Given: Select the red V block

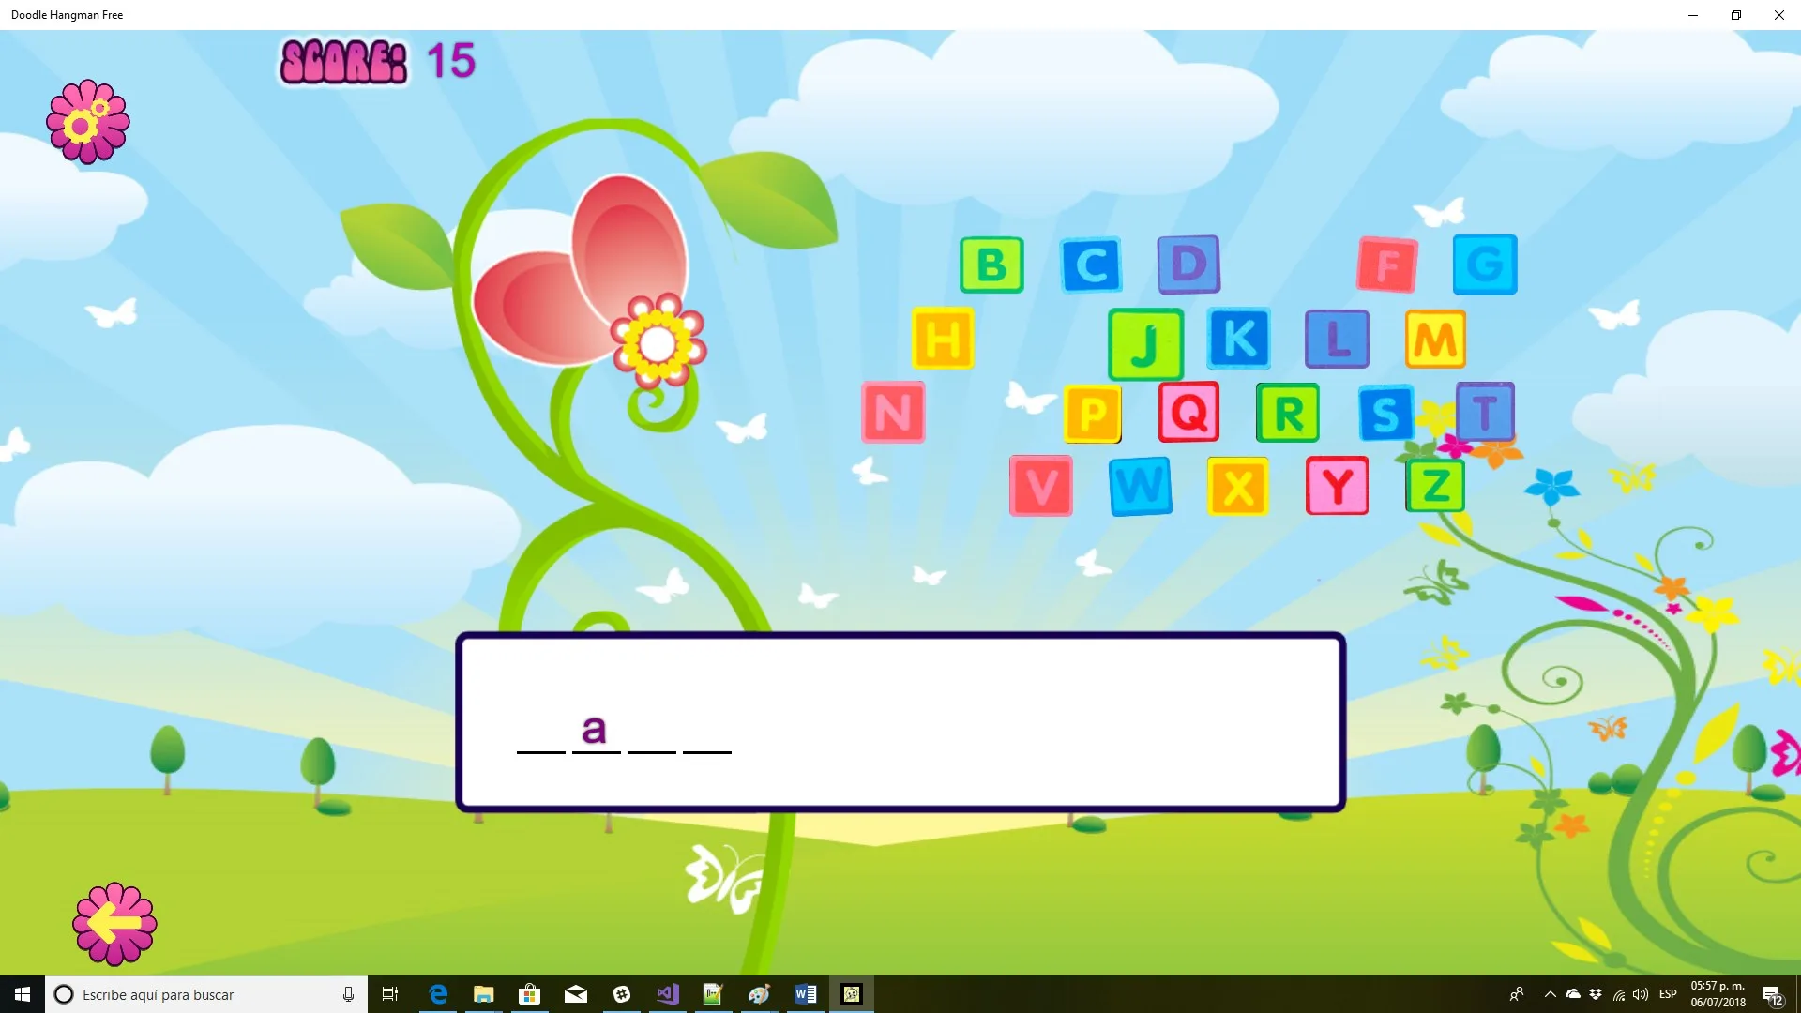Looking at the screenshot, I should [x=1041, y=486].
